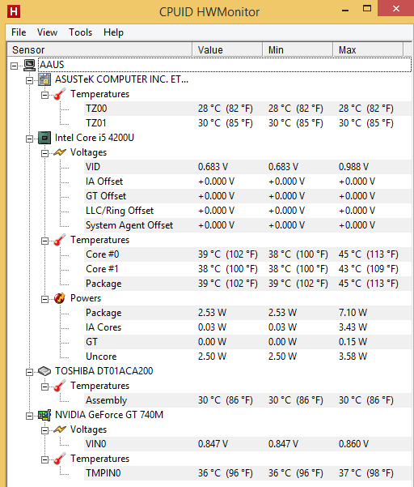Click the Value column header
This screenshot has width=414, height=487.
[228, 49]
